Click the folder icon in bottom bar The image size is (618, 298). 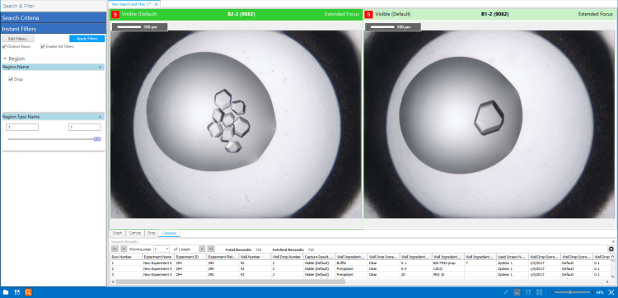(x=6, y=292)
